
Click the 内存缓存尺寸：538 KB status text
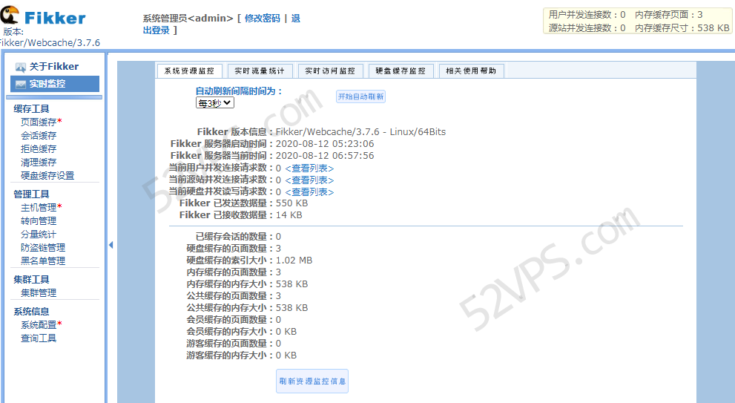682,27
